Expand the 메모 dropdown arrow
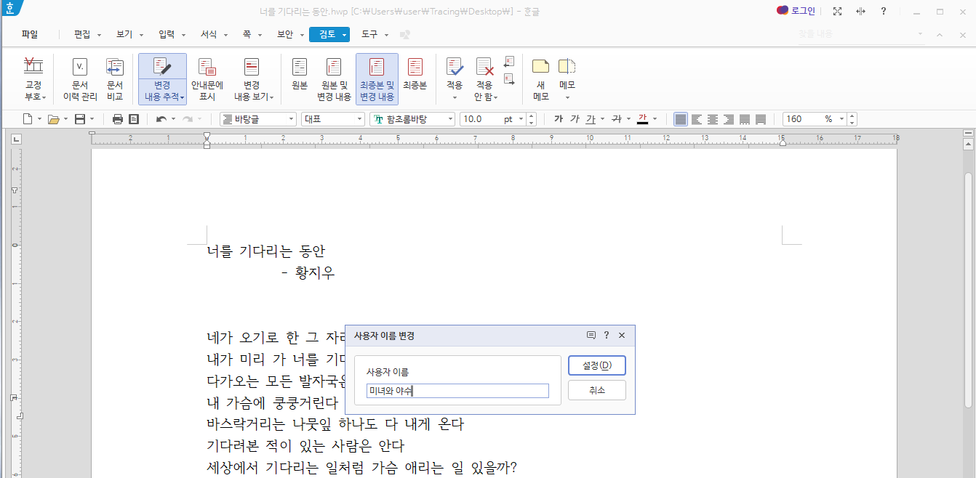 coord(567,97)
